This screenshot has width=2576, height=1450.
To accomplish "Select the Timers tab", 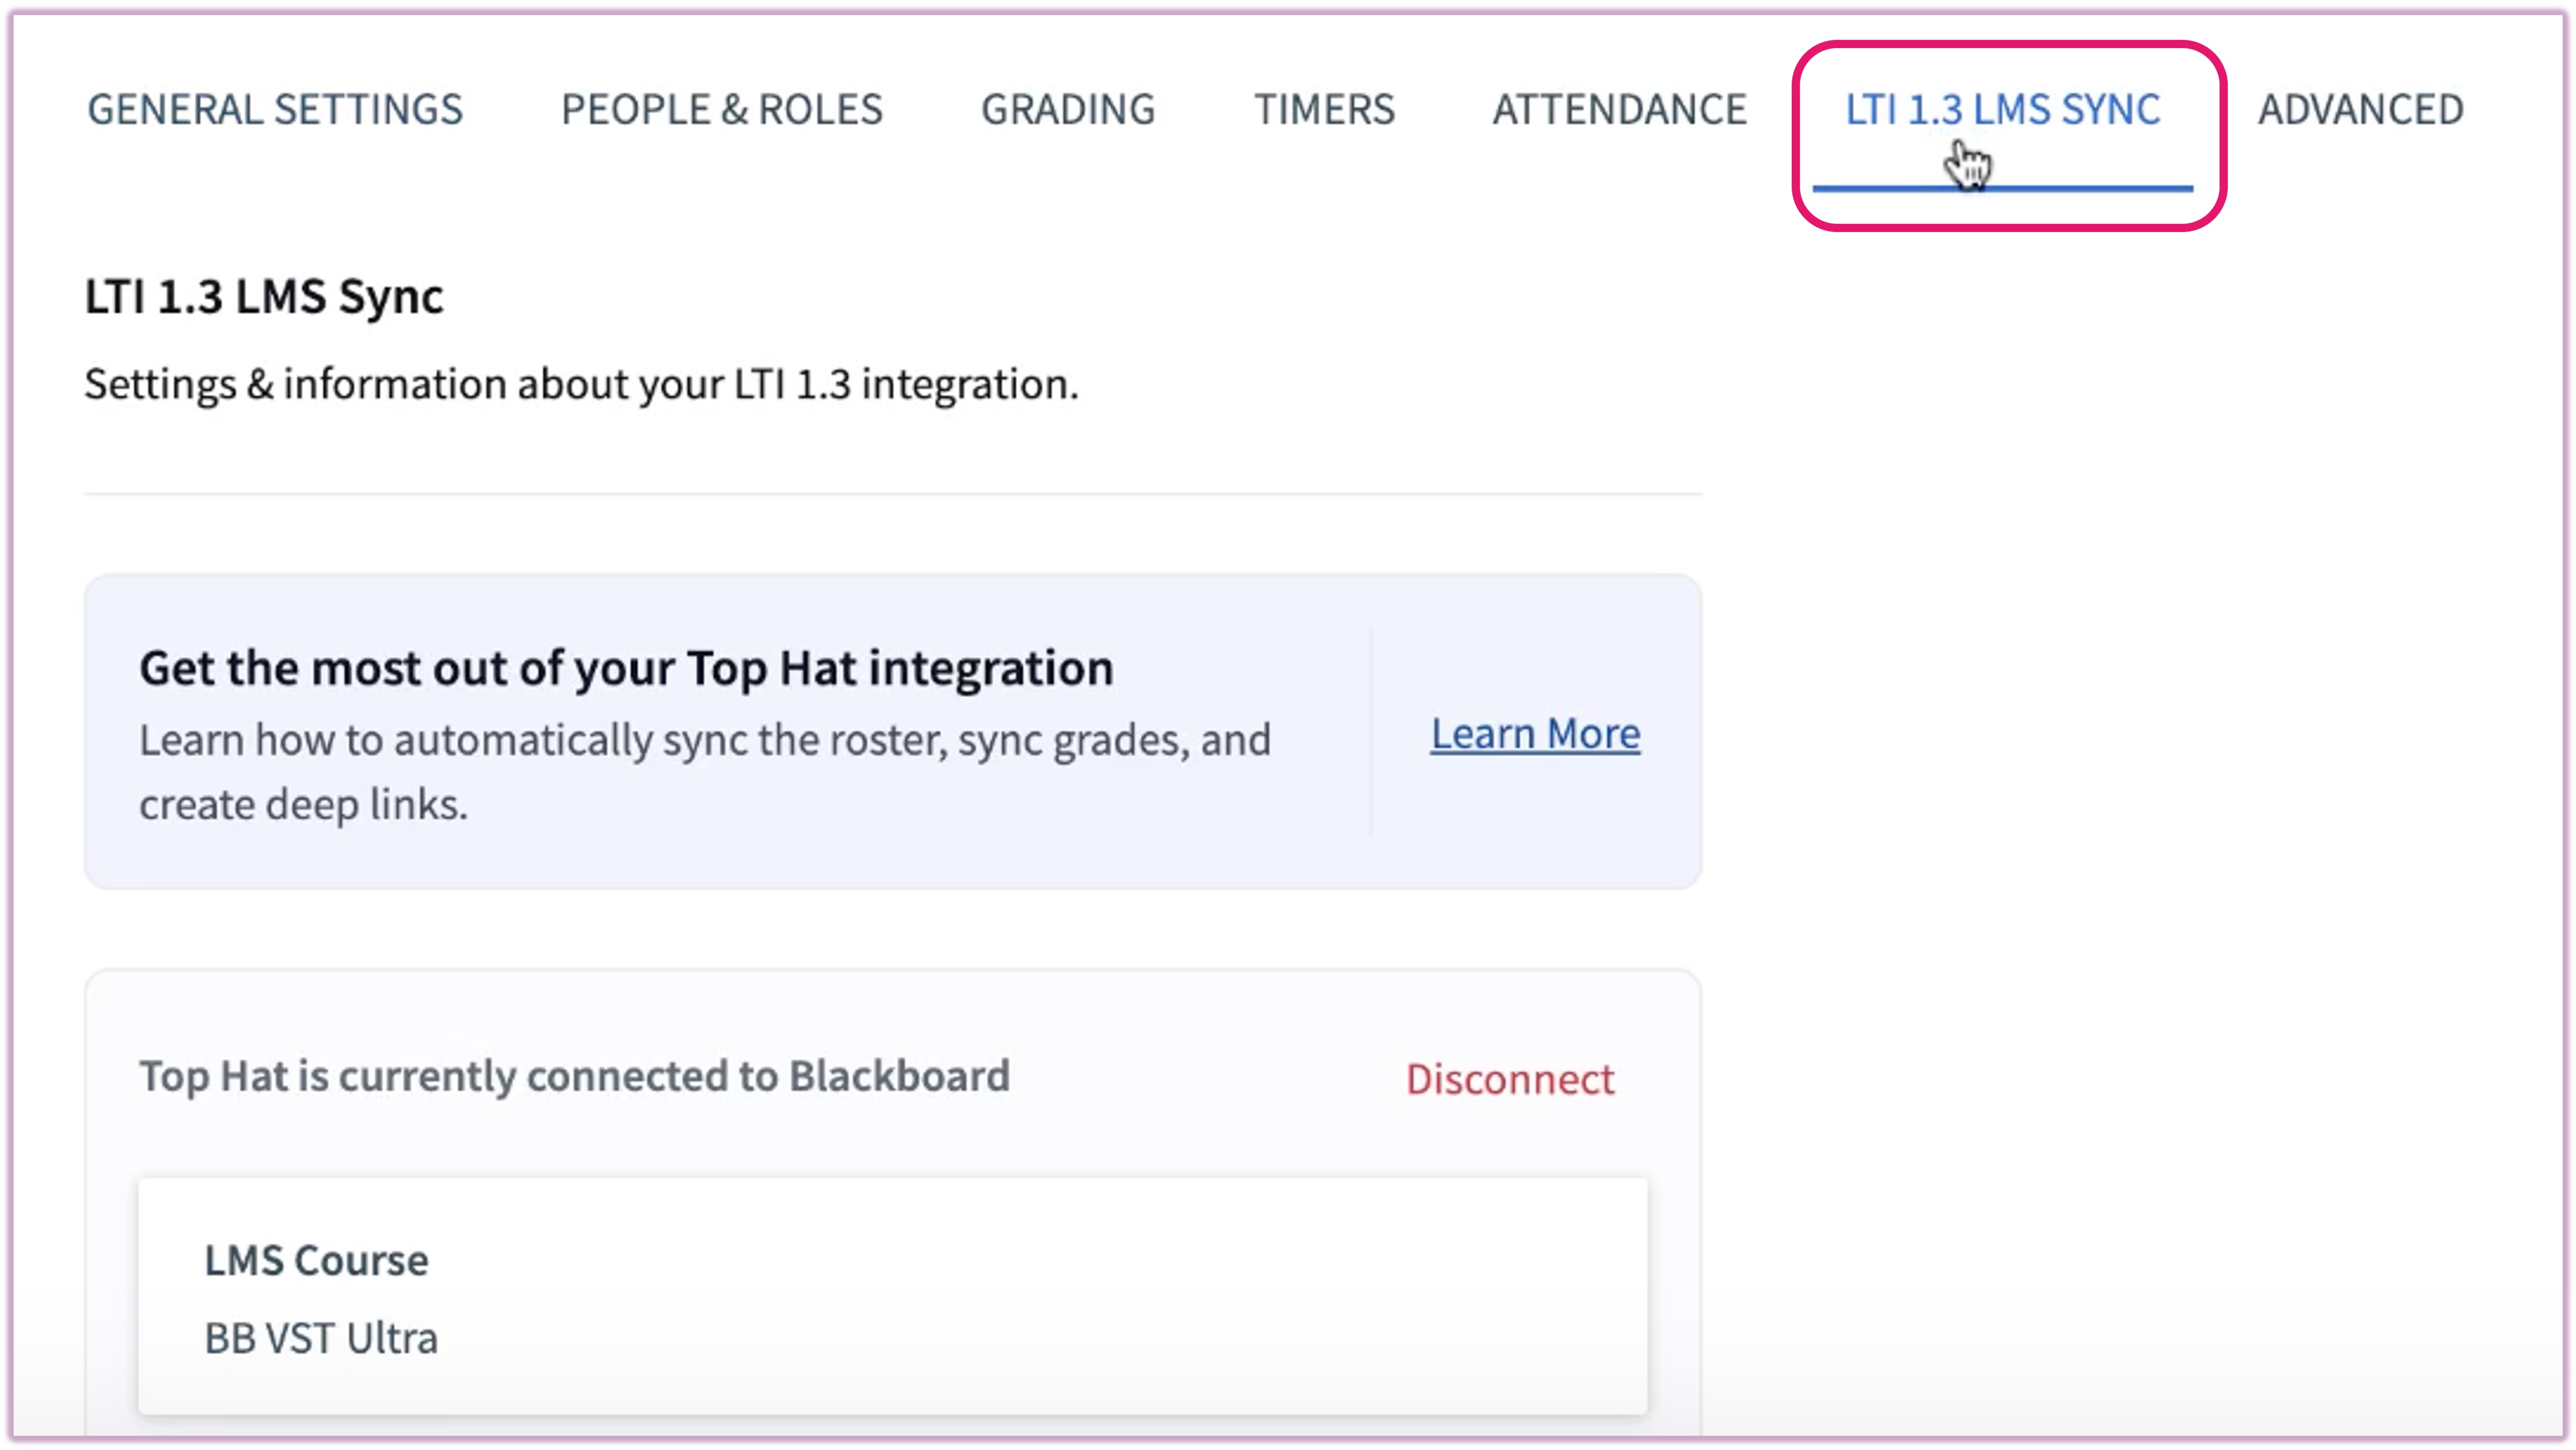I will coord(1324,109).
